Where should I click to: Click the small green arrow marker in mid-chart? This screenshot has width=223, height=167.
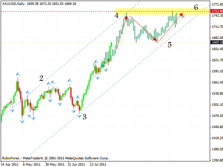tap(94, 65)
